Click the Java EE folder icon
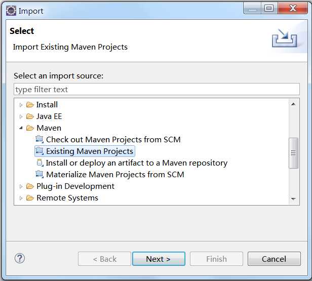The height and width of the screenshot is (281, 312). 30,116
